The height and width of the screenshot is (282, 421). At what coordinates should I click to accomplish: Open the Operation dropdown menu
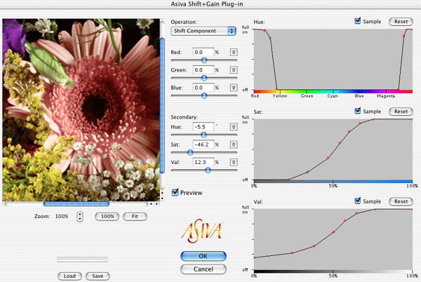coord(203,31)
